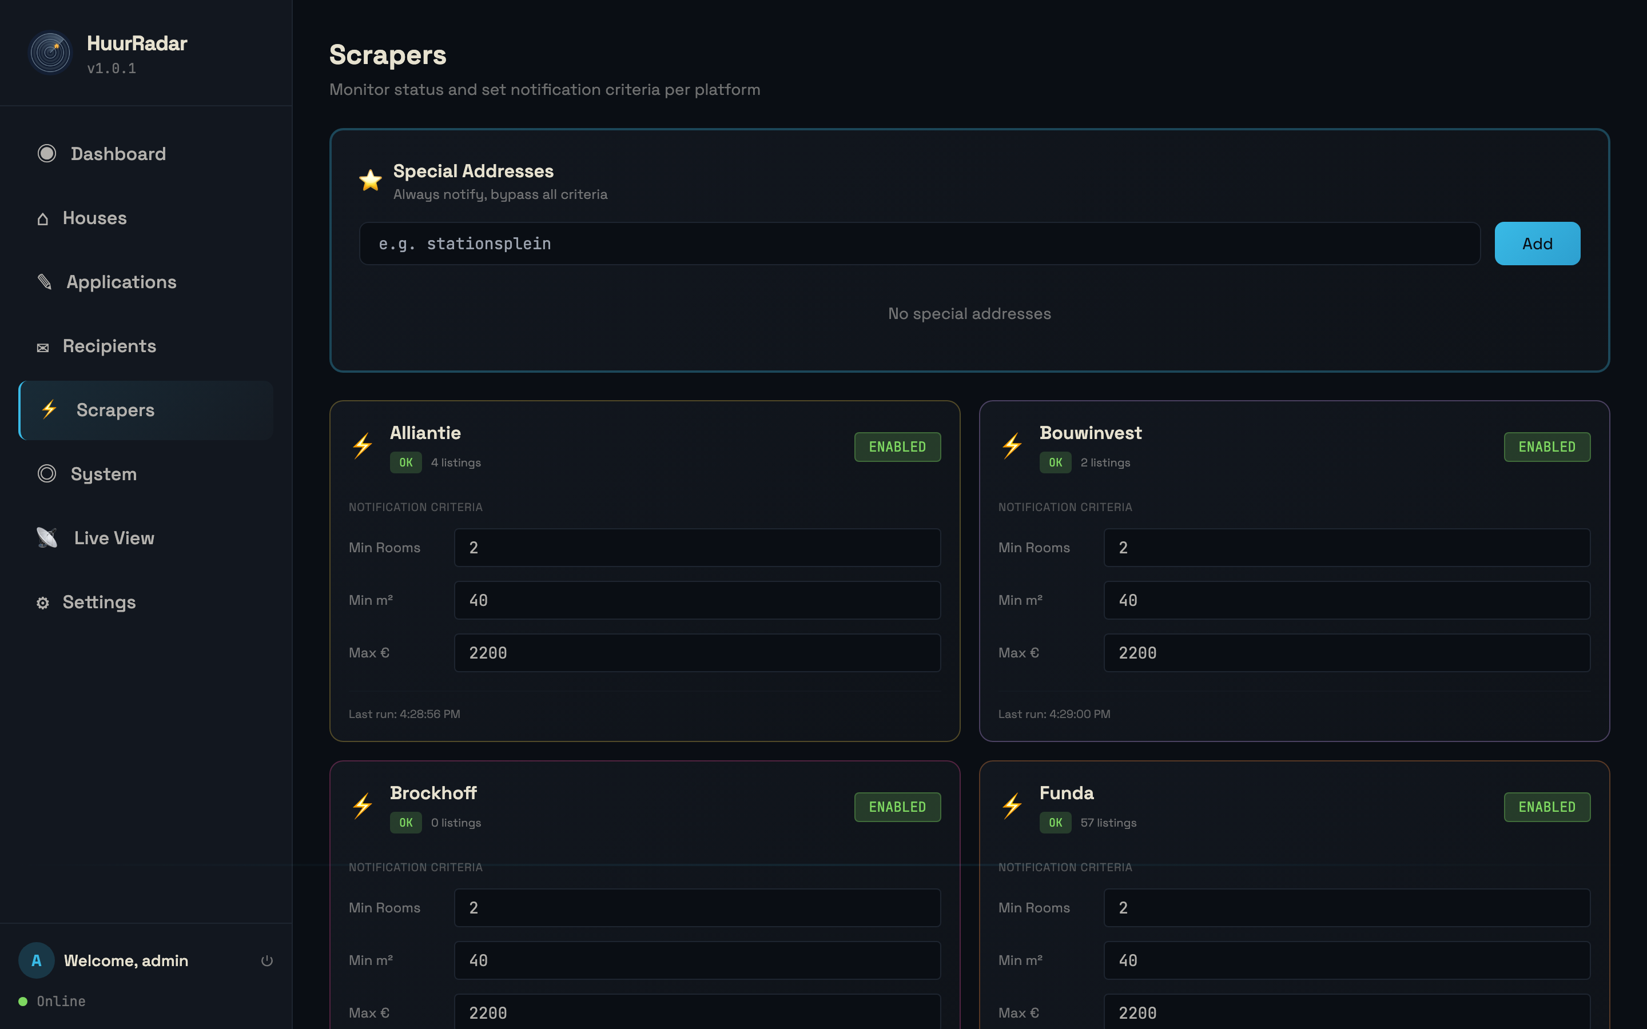
Task: Click the HuurRadar radar logo icon
Action: [x=50, y=53]
